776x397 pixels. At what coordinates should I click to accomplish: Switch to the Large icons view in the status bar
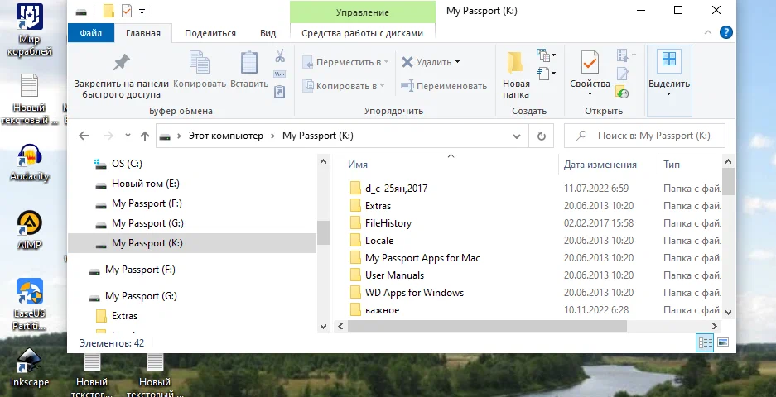click(x=723, y=342)
